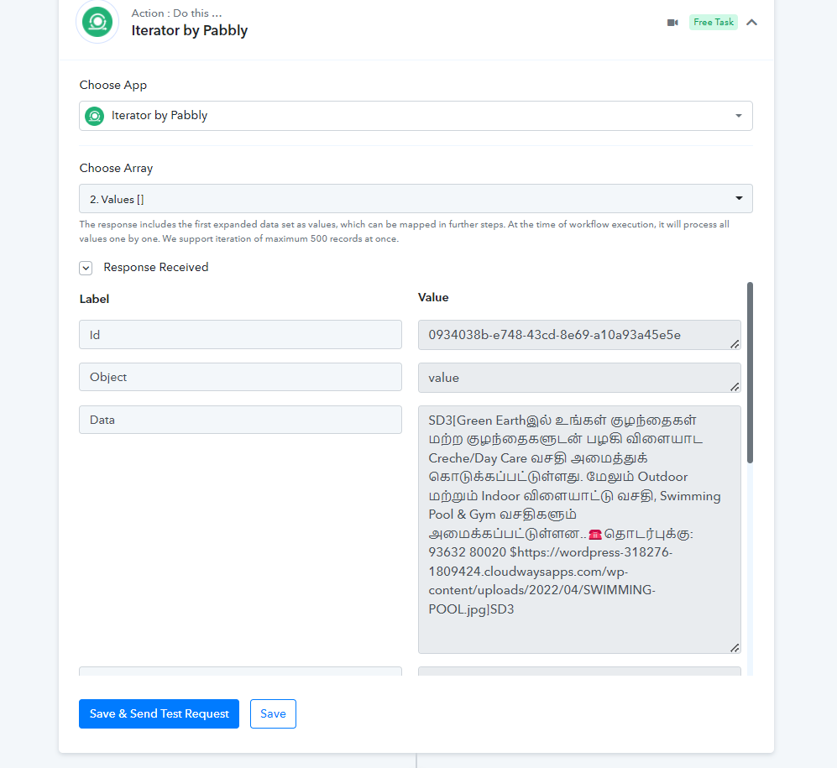Click the Save button
This screenshot has height=768, width=837.
point(273,713)
